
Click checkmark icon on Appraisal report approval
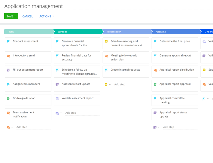click(155, 85)
